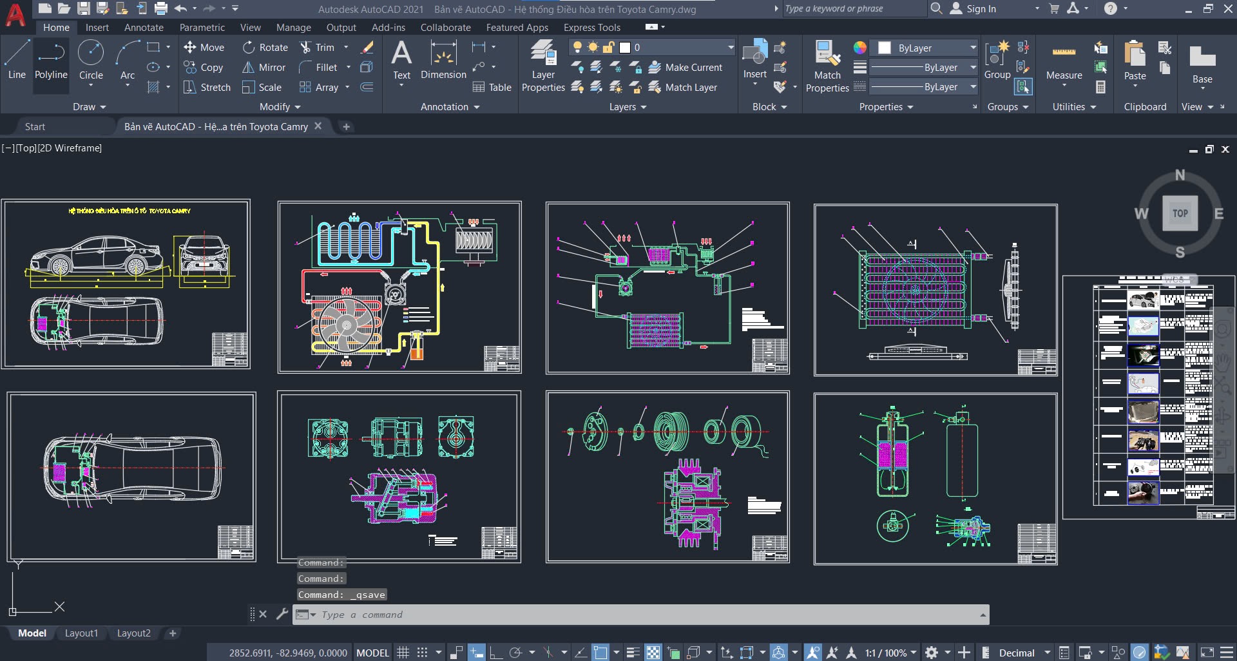Select the Line tool
This screenshot has width=1237, height=661.
tap(17, 59)
